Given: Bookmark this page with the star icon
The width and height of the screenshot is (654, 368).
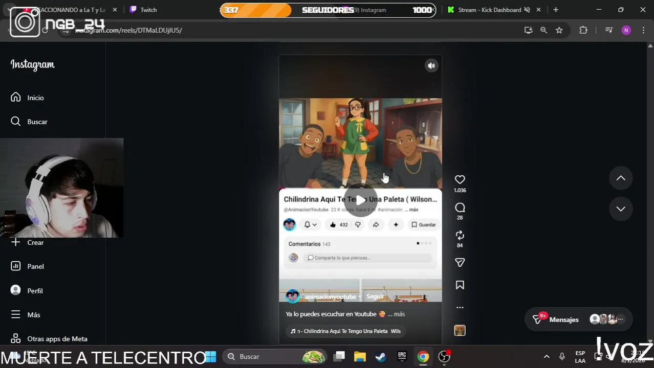Looking at the screenshot, I should tap(559, 30).
